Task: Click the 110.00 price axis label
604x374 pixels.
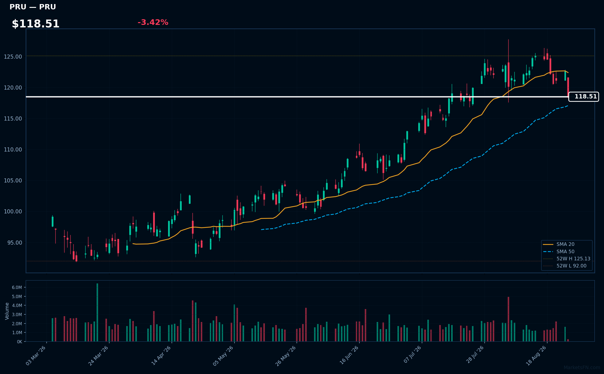Action: (13, 150)
